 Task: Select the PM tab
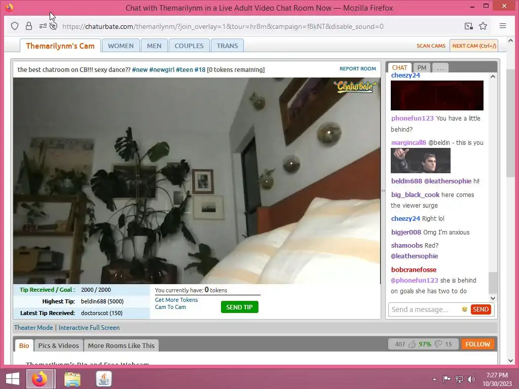click(422, 67)
